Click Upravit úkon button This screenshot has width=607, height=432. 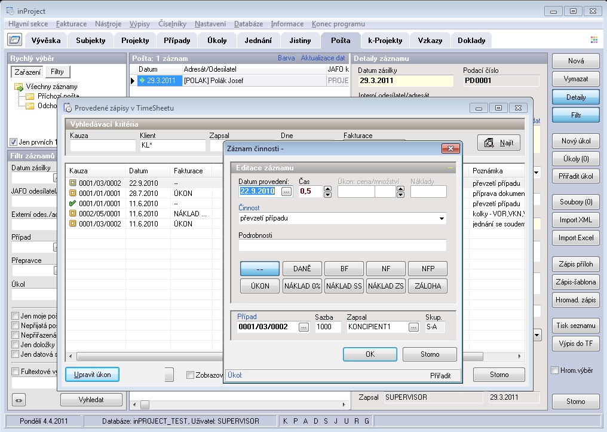pyautogui.click(x=92, y=374)
